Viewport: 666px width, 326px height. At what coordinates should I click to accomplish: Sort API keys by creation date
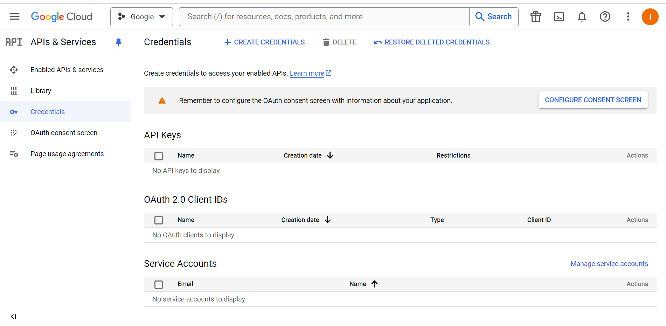coord(308,155)
